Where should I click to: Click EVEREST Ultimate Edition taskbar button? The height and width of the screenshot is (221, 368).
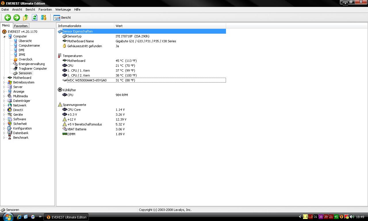coord(66,217)
